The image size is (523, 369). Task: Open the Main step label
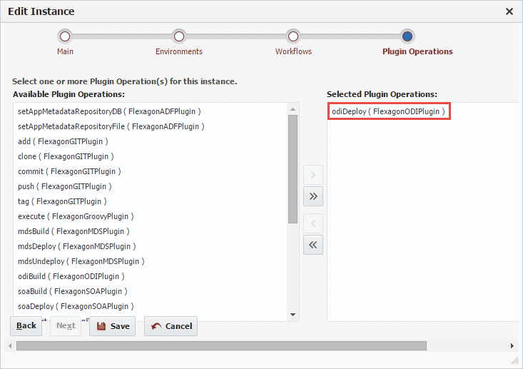coord(65,51)
